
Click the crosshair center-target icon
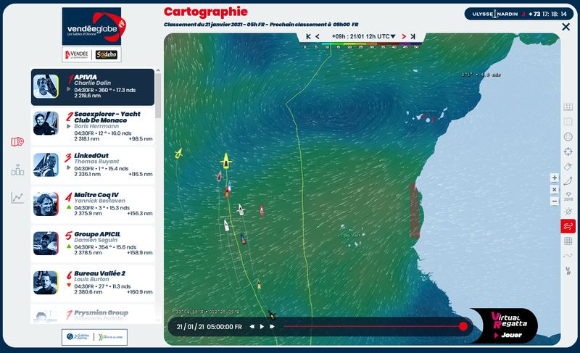coord(568,151)
